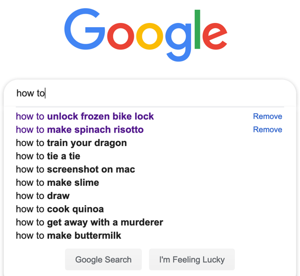Click the I'm Feeling Lucky button
The height and width of the screenshot is (276, 300).
(192, 259)
